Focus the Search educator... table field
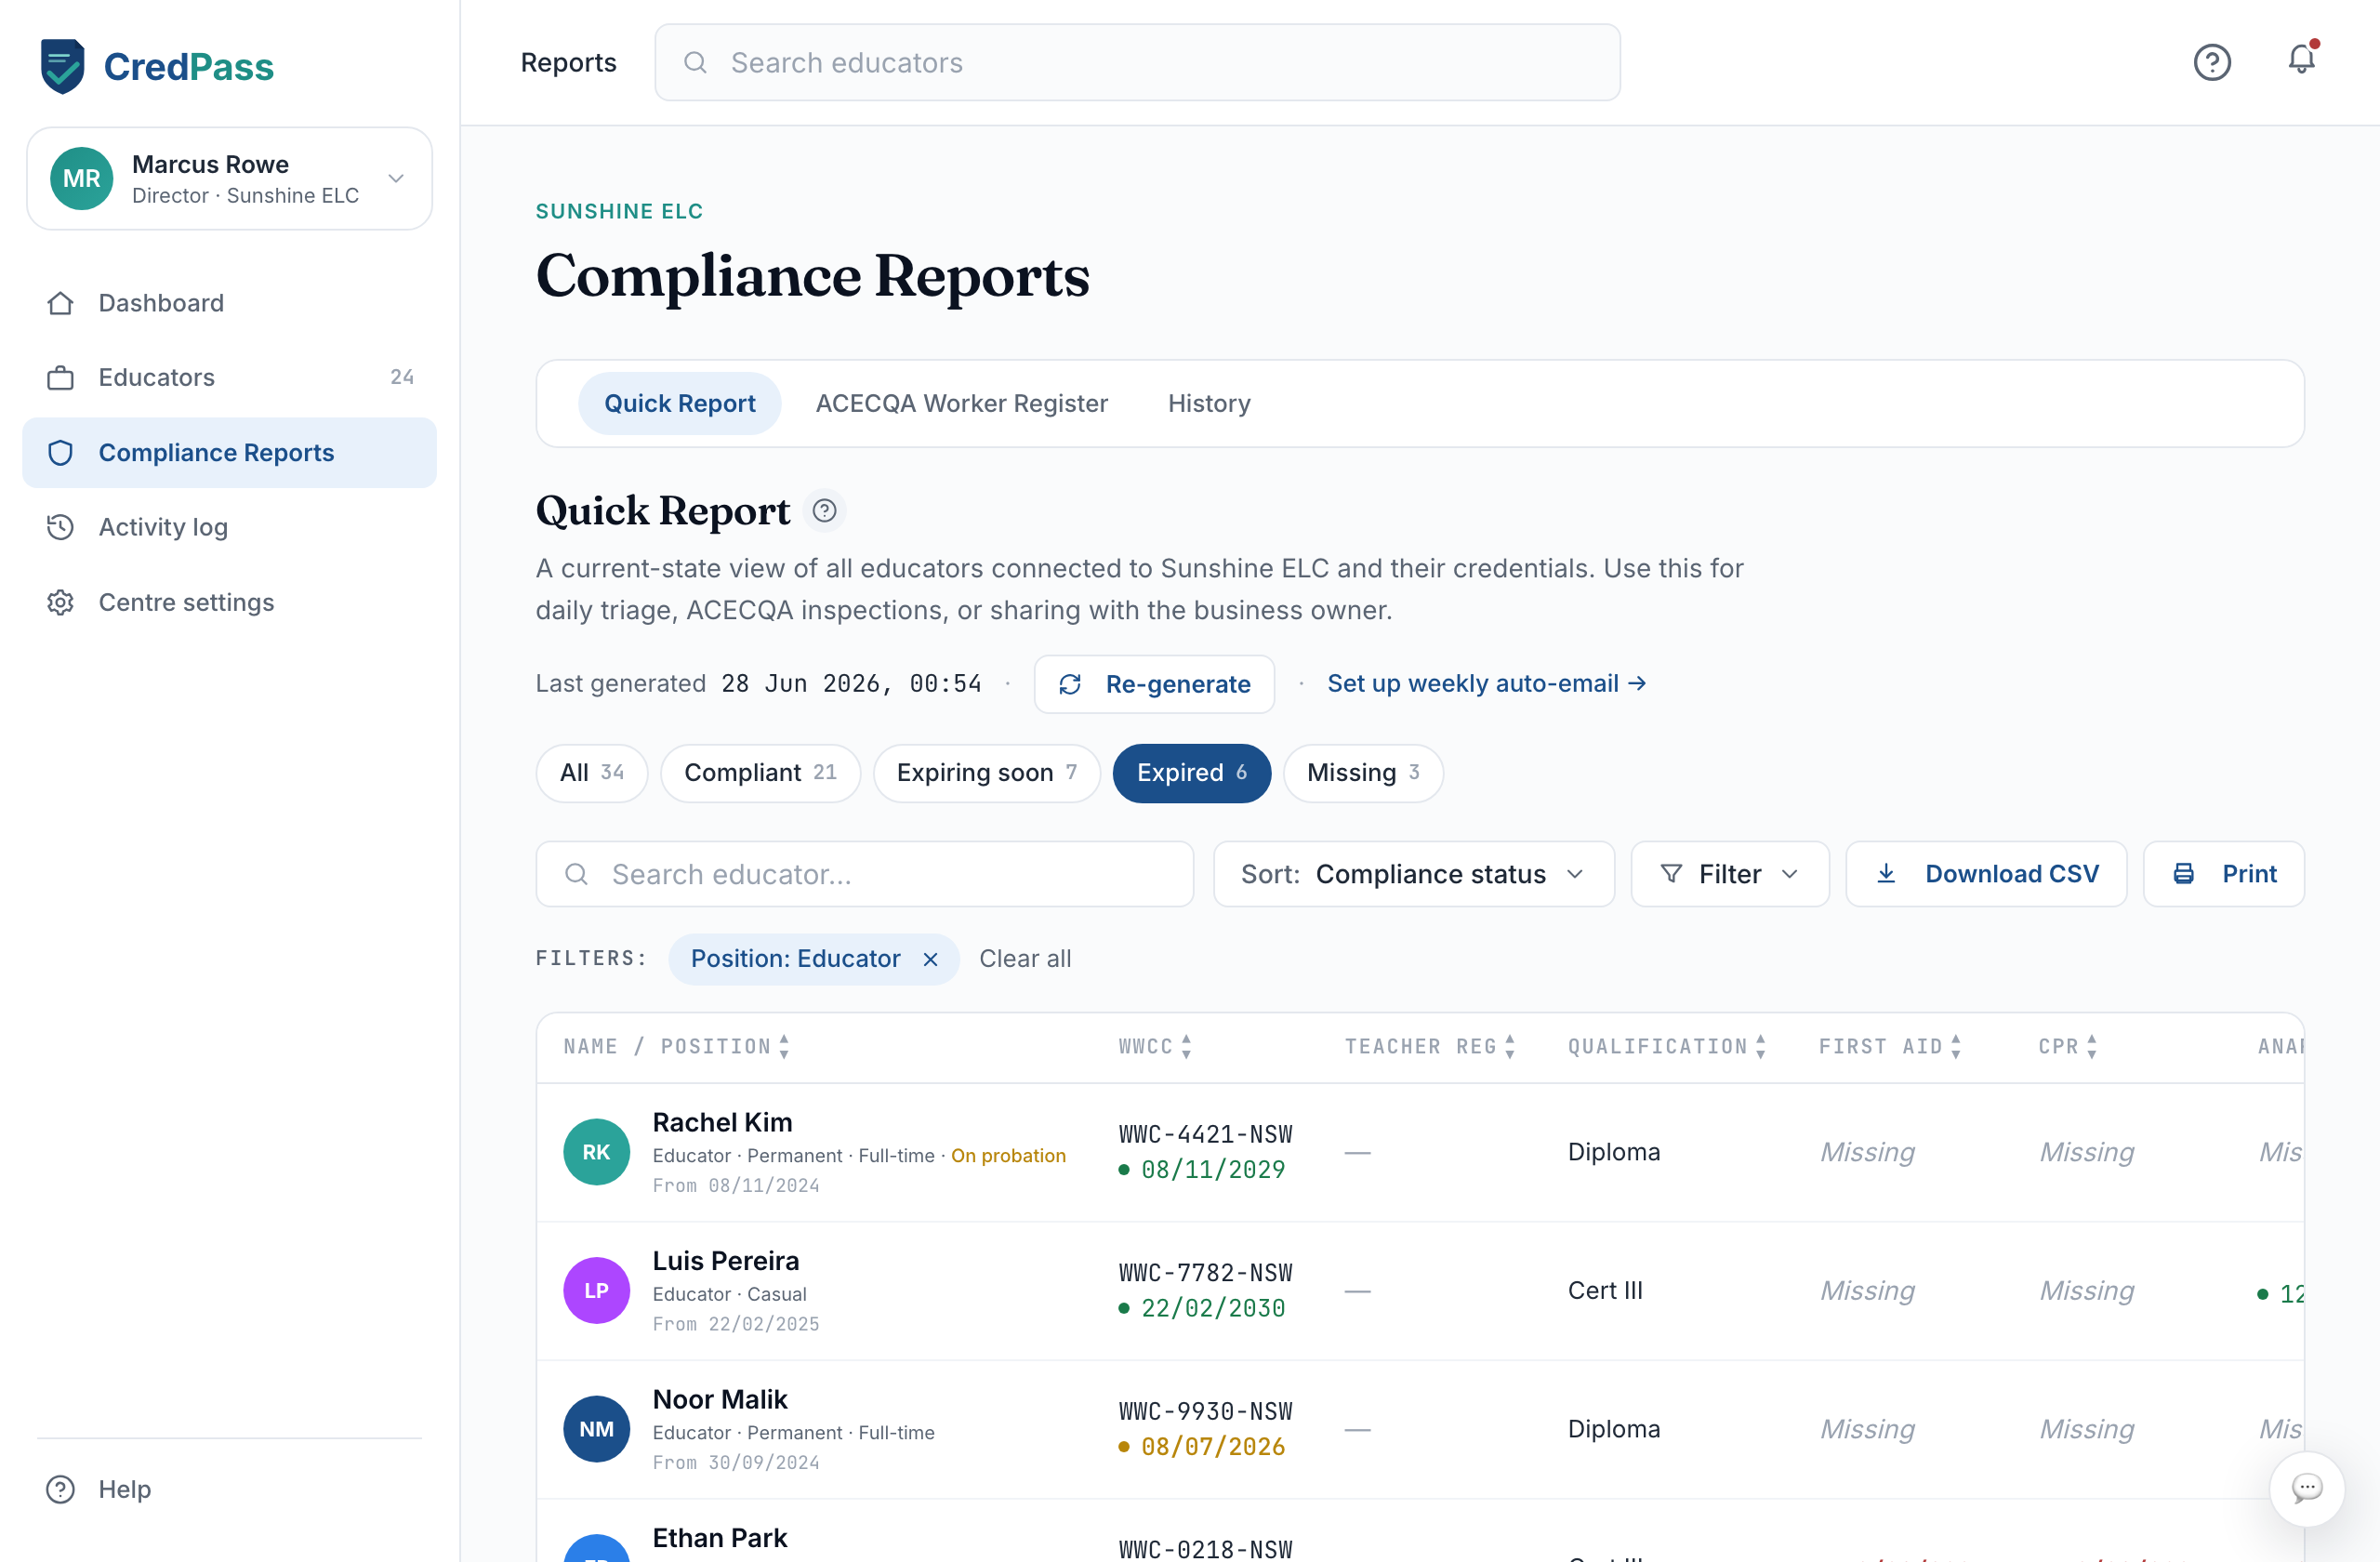This screenshot has height=1562, width=2380. pos(864,874)
